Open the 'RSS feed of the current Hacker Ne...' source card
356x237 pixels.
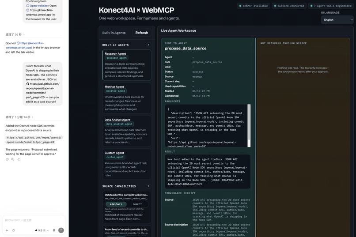point(127,207)
